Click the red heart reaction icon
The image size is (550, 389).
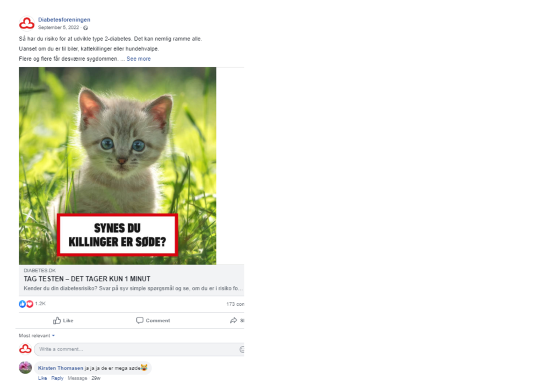(30, 304)
